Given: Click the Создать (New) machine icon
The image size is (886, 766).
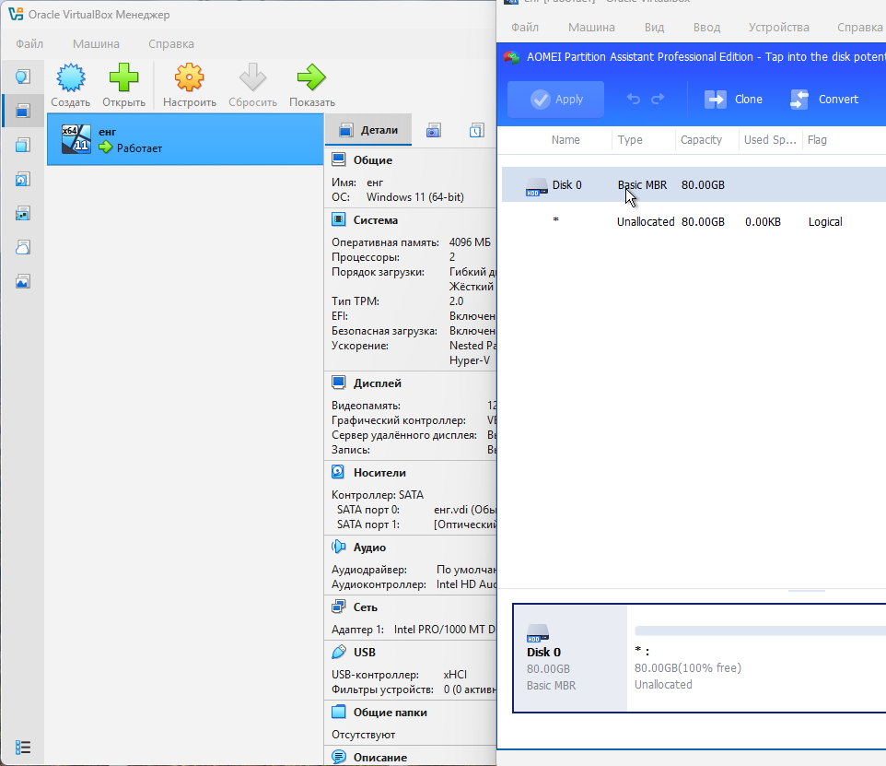Looking at the screenshot, I should (70, 77).
